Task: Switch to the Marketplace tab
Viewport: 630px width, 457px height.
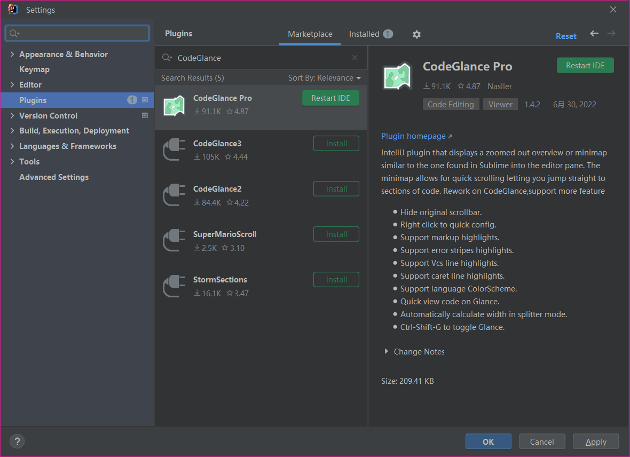Action: [310, 34]
